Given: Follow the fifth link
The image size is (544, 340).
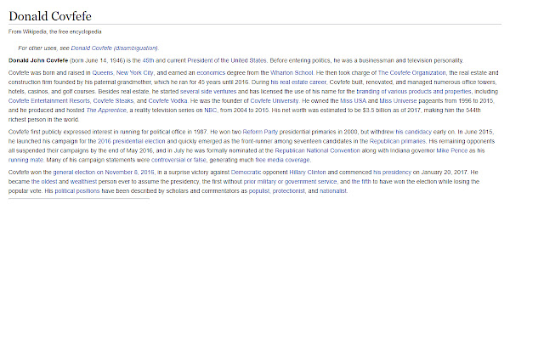Looking at the screenshot, I should [x=361, y=182].
